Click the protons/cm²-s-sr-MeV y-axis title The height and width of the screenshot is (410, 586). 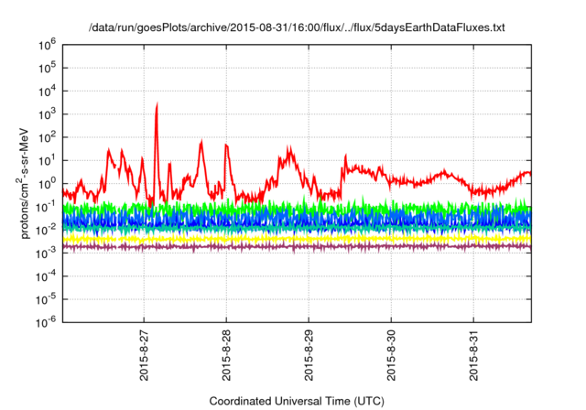tap(23, 183)
